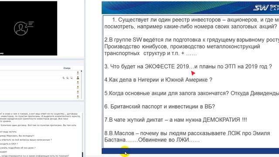279x157 pixels.
Task: Click the black video window
Action: [x=28, y=28]
